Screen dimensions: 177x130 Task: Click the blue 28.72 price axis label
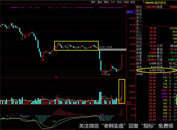[x=131, y=12]
